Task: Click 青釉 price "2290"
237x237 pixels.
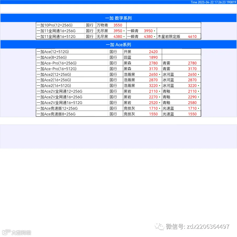Action: click(x=192, y=97)
